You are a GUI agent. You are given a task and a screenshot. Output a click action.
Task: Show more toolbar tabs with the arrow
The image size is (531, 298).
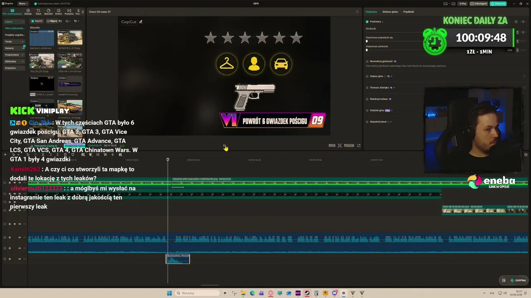click(82, 12)
